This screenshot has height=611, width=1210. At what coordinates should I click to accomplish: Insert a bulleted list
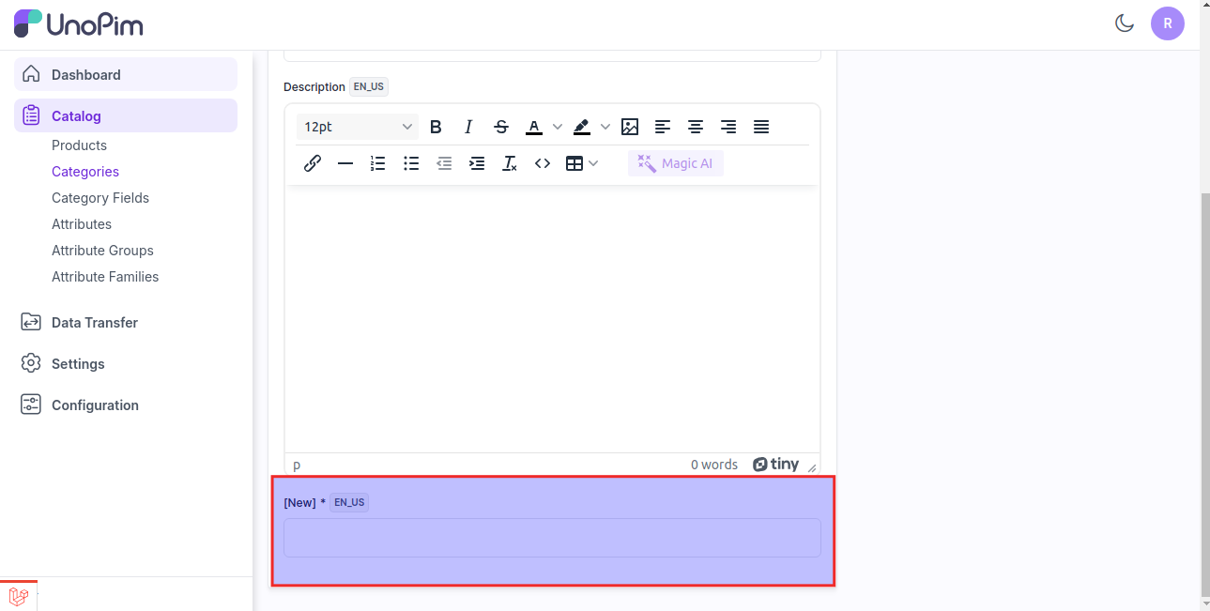(x=411, y=163)
